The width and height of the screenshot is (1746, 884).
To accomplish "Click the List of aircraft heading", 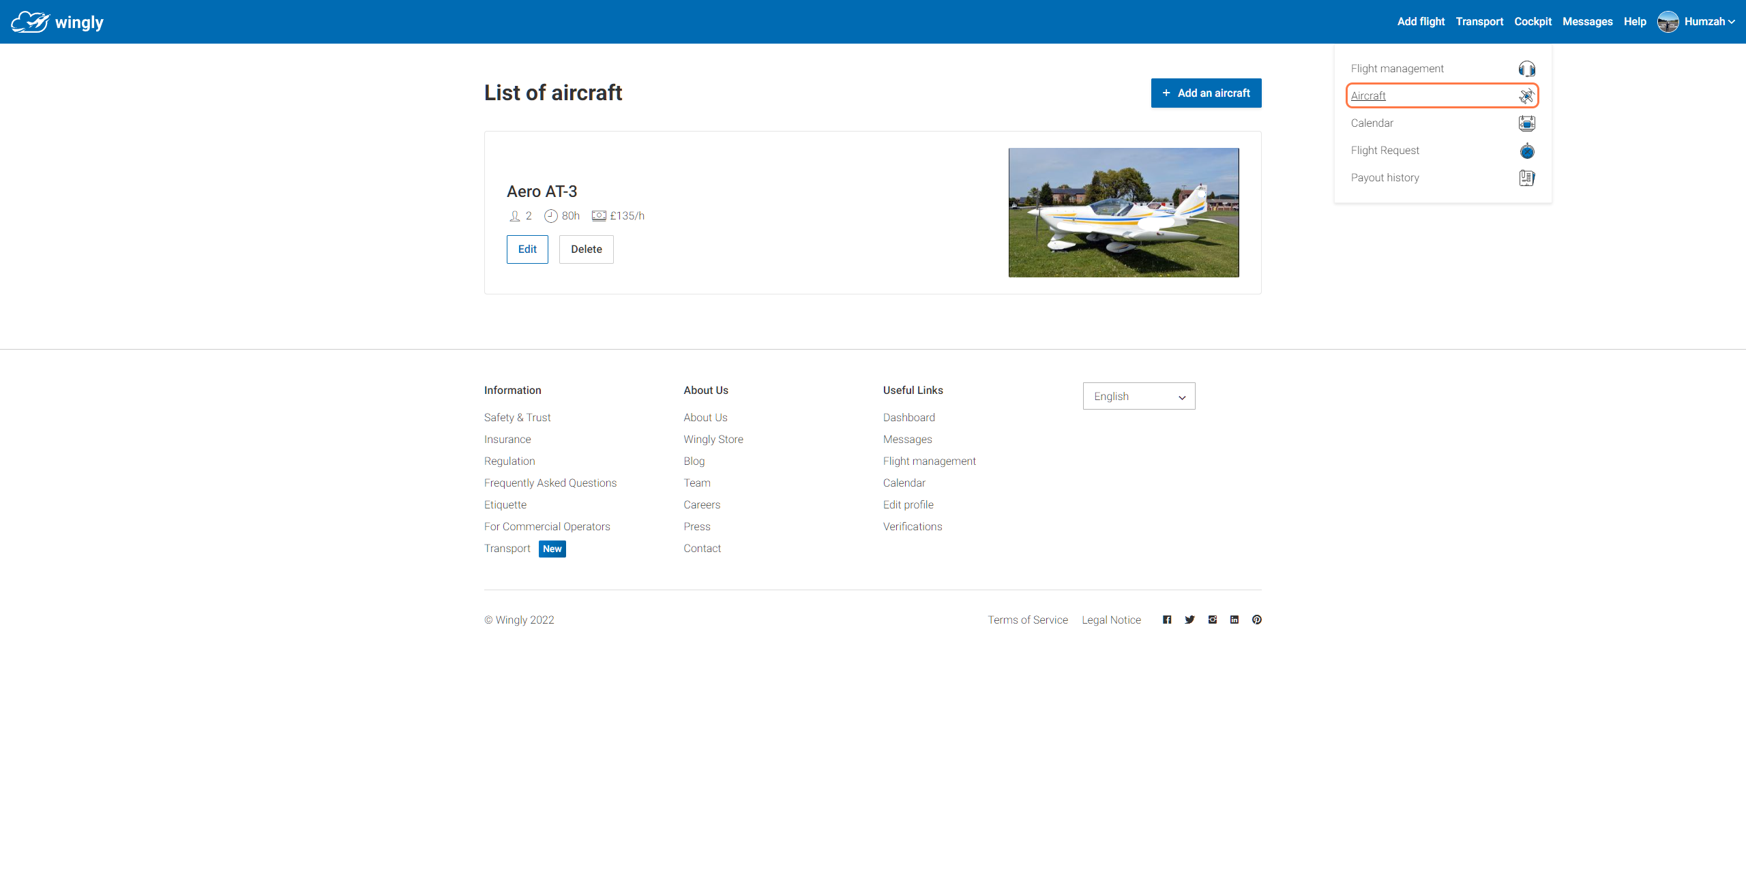I will click(553, 93).
